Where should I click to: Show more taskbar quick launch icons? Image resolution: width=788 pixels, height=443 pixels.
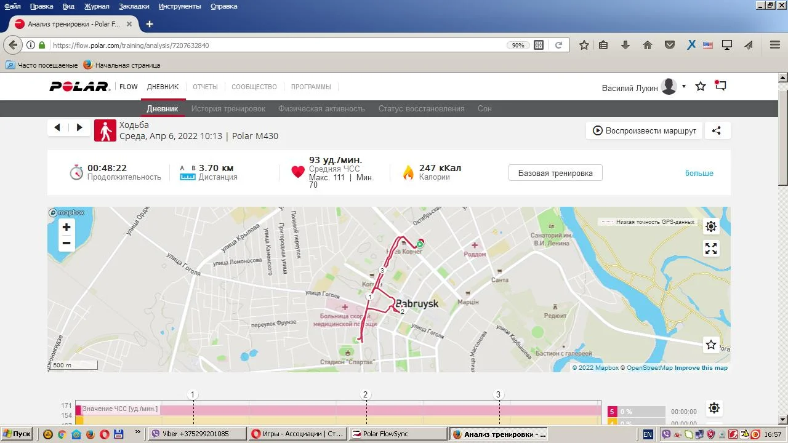137,433
